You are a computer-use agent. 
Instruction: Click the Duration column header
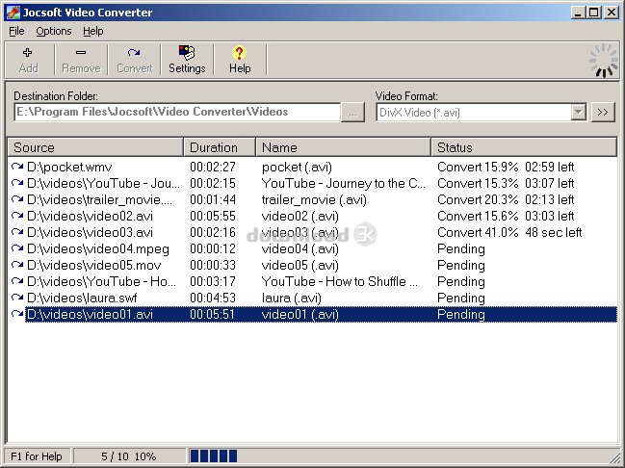[x=220, y=147]
